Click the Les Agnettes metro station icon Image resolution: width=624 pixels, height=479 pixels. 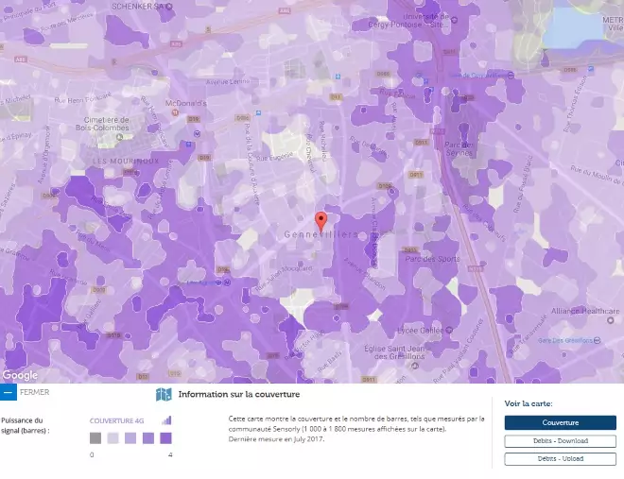tap(227, 282)
